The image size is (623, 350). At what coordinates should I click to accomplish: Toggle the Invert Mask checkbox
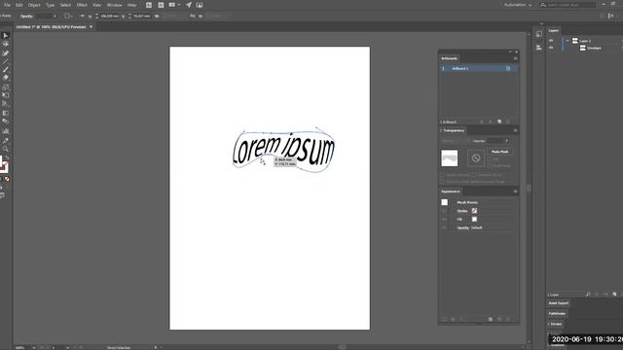coord(490,165)
